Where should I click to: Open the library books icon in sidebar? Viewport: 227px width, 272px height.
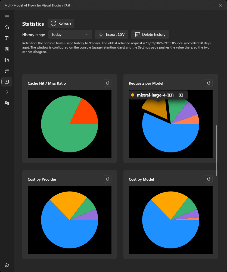pos(7,60)
